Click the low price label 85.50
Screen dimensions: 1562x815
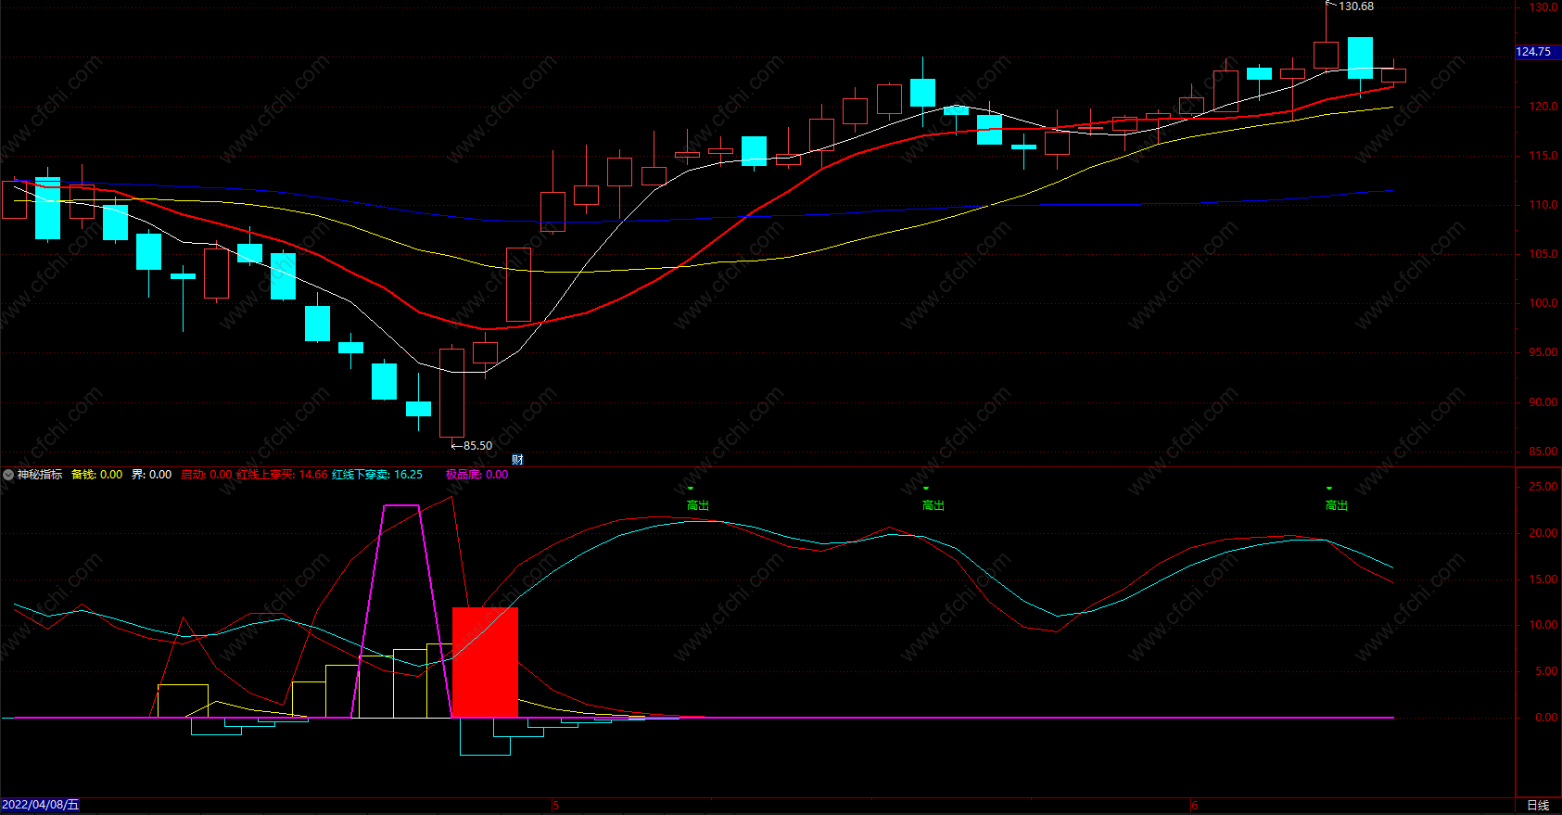tap(477, 446)
